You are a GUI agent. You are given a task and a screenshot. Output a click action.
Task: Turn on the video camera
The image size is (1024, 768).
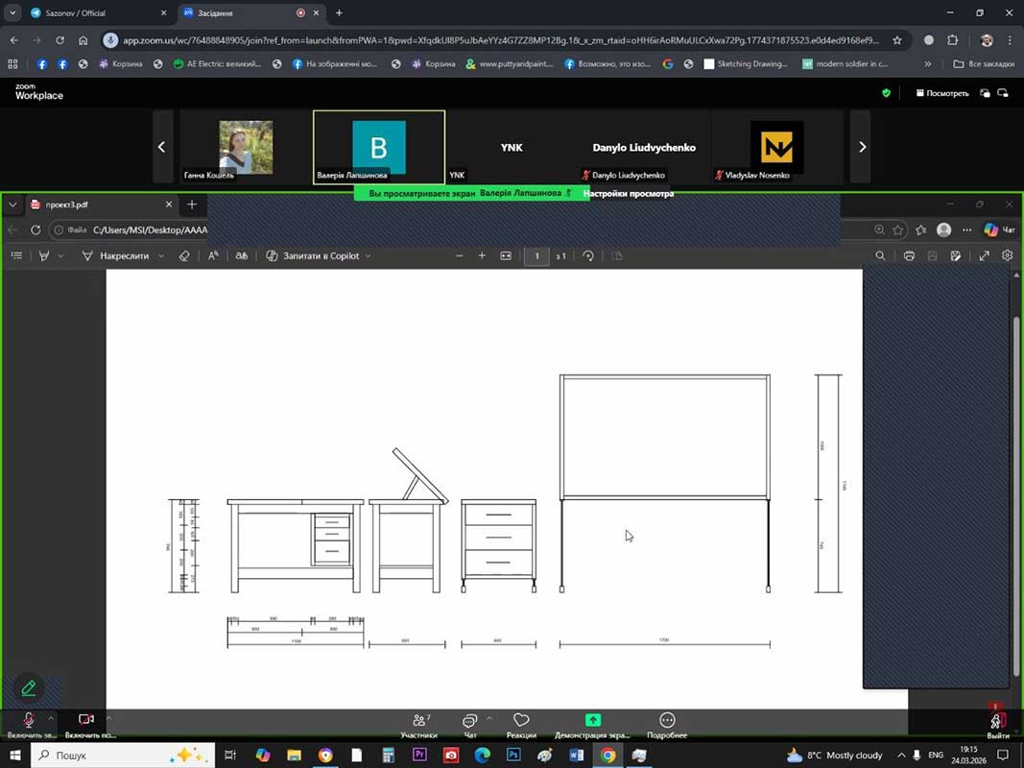click(x=85, y=721)
